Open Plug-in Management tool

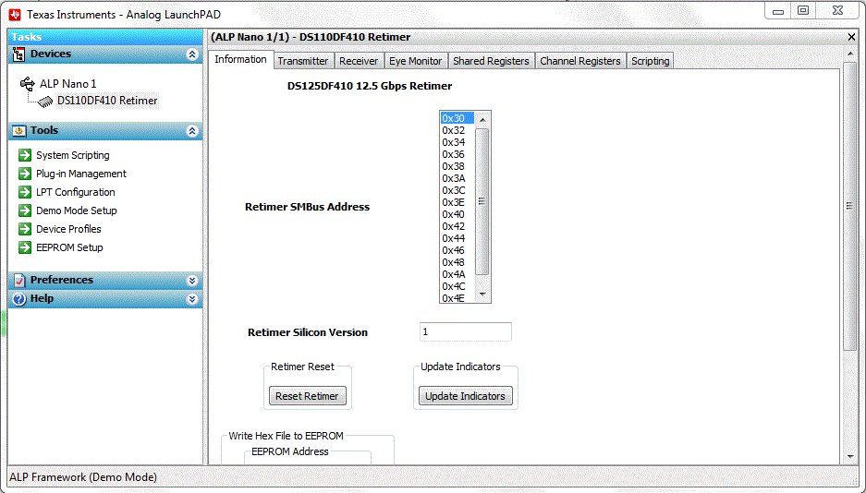click(x=81, y=174)
